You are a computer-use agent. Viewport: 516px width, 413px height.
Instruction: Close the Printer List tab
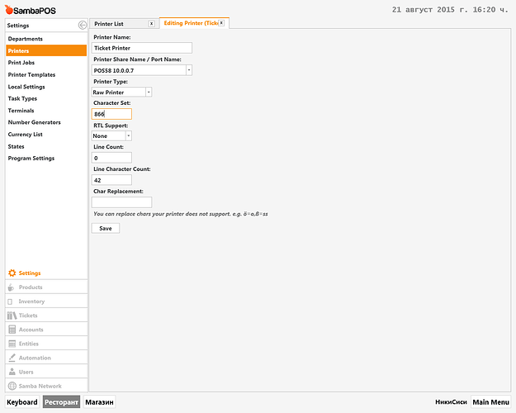(151, 24)
